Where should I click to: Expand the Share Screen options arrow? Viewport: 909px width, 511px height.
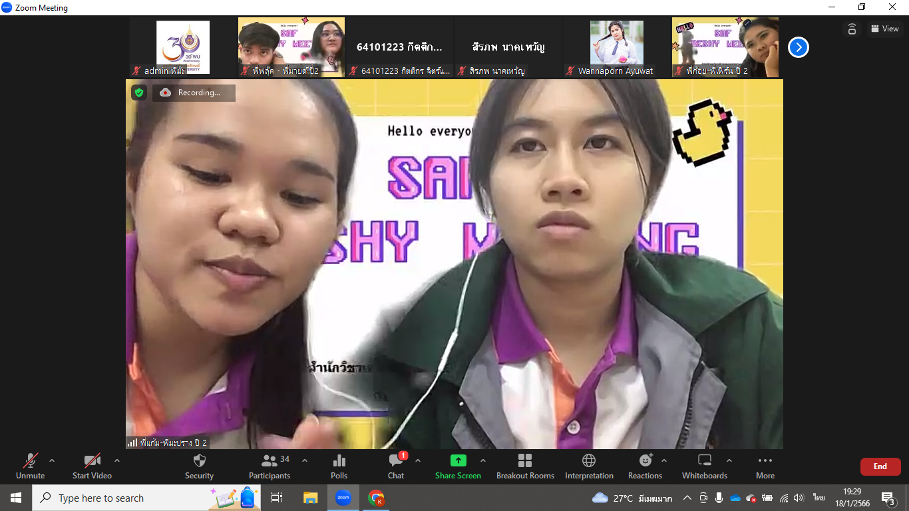(483, 460)
